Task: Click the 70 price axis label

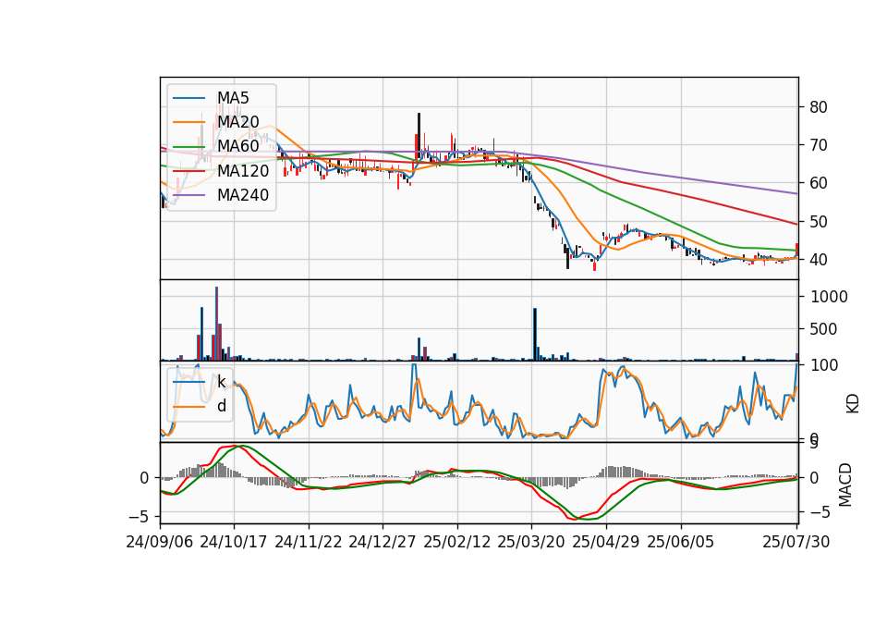Action: click(818, 145)
